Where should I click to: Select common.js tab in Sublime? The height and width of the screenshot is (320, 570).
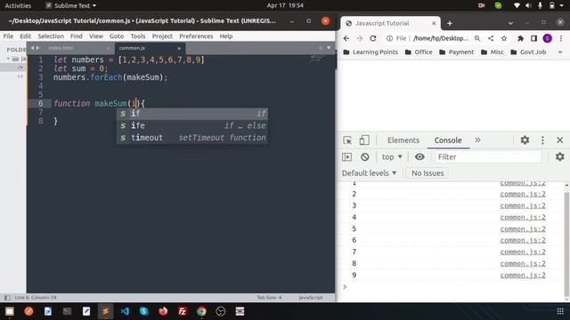pos(150,48)
